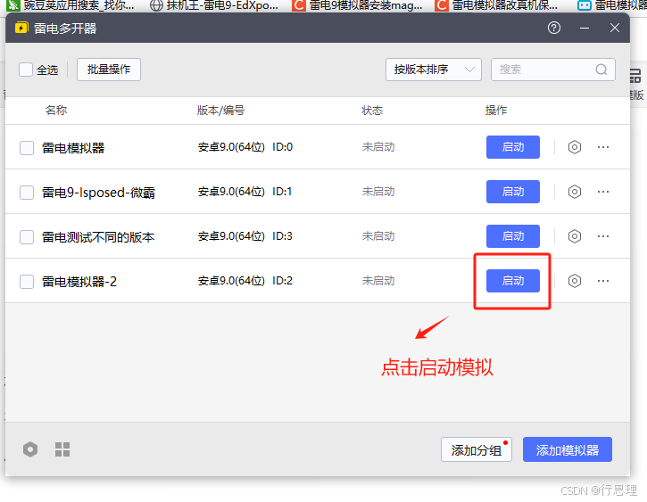Viewport: 647px width, 502px height.
Task: Check the box for 雷电模拟器 ID:0
Action: point(27,147)
